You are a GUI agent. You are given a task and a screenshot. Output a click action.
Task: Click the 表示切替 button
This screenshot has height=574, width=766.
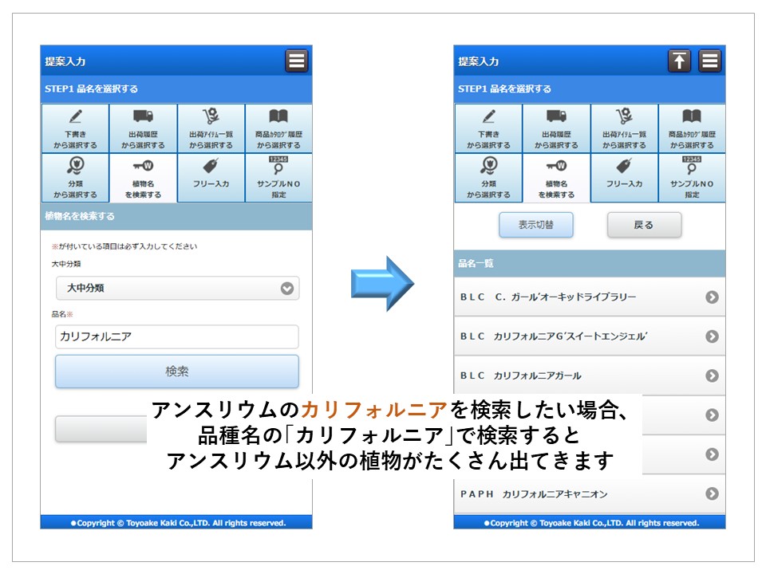[x=536, y=225]
